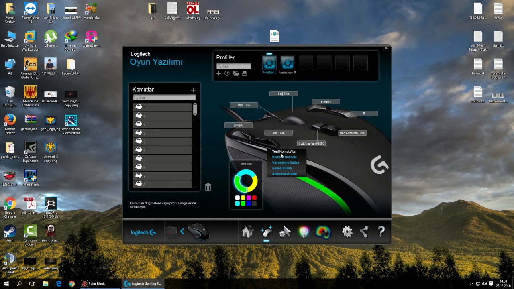This screenshot has width=514, height=289.
Task: Open Windows Start menu
Action: (x=6, y=283)
